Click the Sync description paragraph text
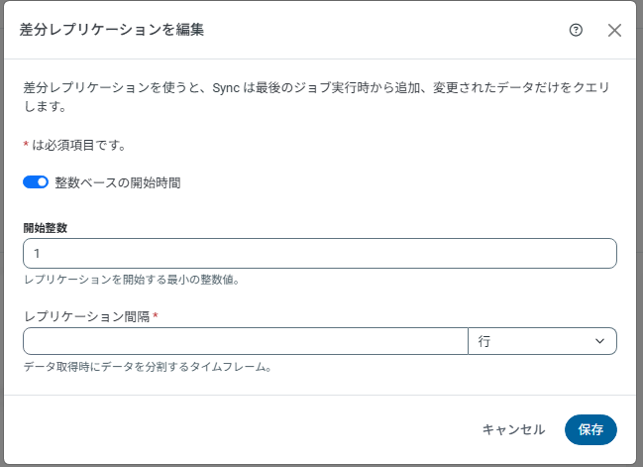Viewport: 643px width, 467px height. point(317,97)
